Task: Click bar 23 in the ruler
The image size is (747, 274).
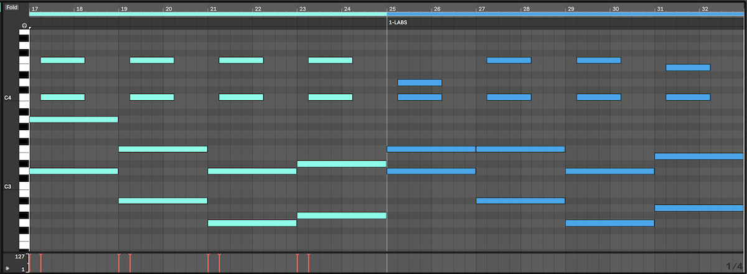Action: [303, 9]
